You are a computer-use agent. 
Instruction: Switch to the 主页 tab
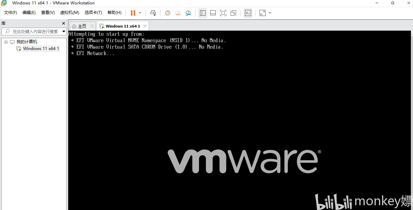(x=83, y=26)
